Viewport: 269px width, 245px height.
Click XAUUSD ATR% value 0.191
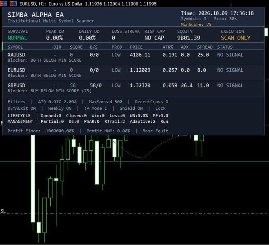[170, 55]
